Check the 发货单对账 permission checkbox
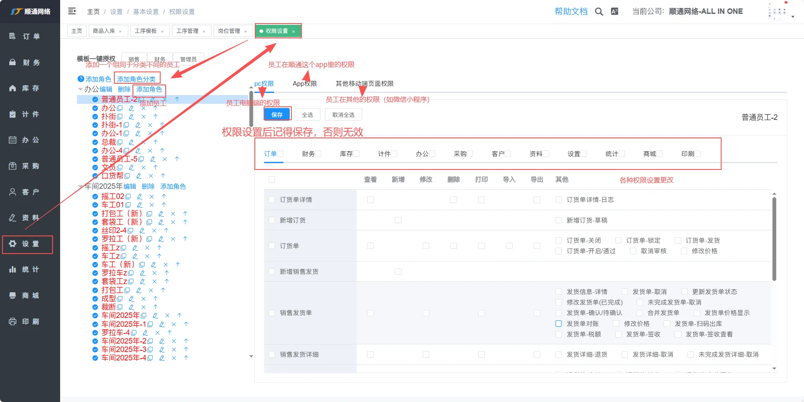 point(558,324)
